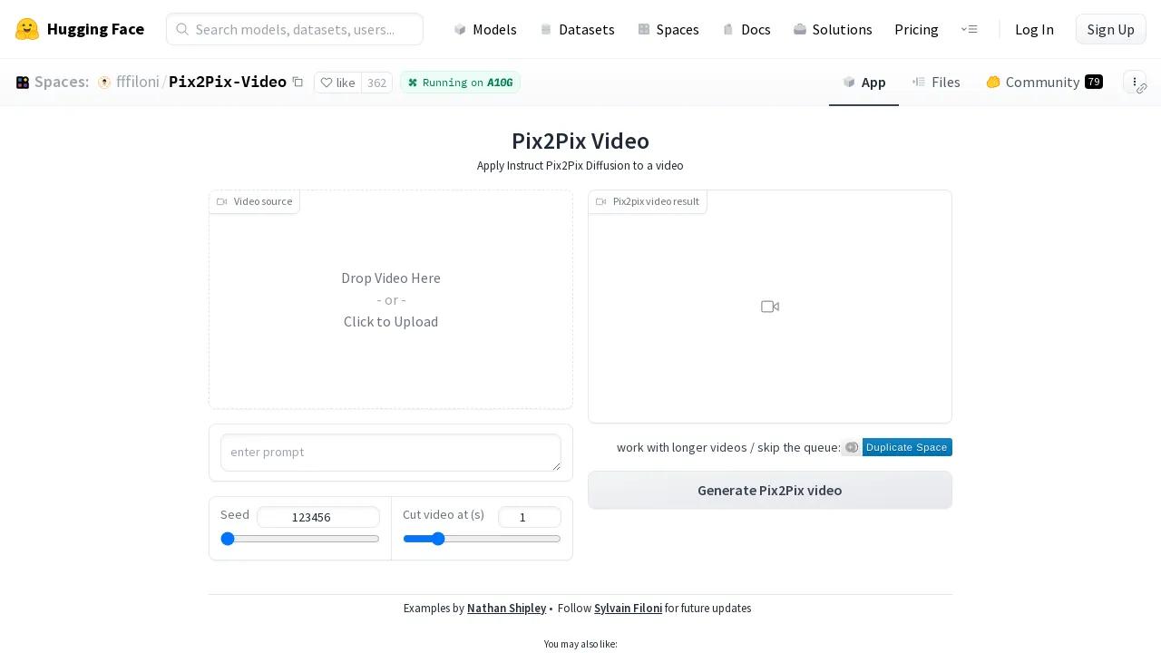Click the Seed slider handle
1161x653 pixels.
tap(228, 539)
